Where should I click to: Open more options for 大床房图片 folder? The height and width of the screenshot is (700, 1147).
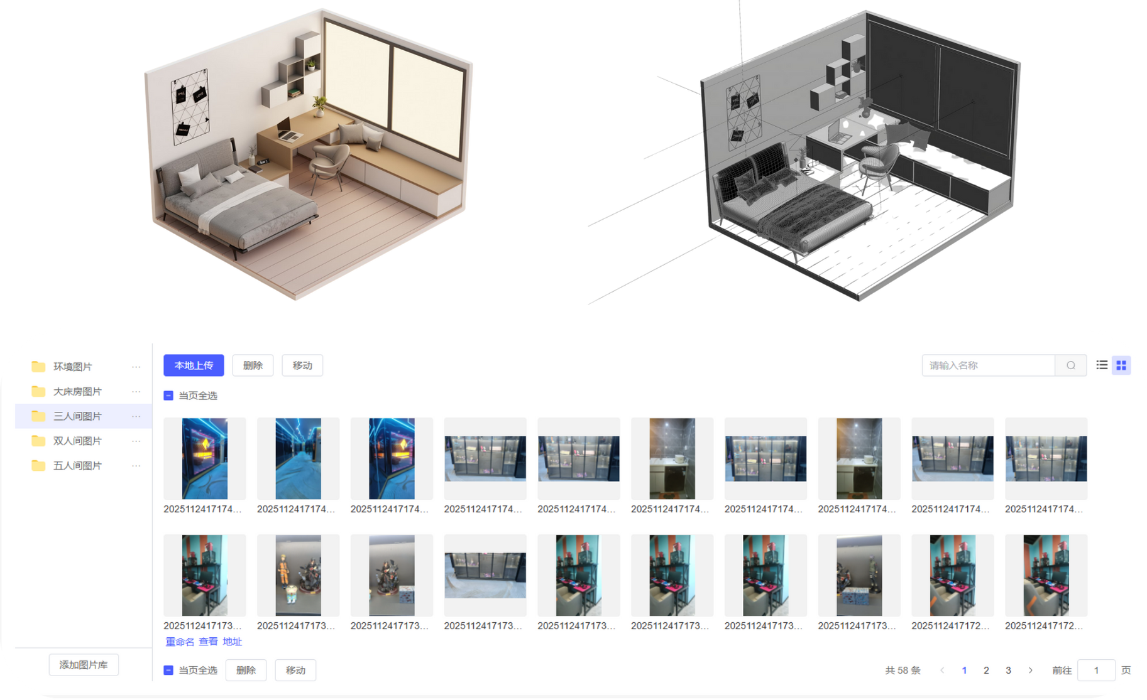(x=136, y=392)
